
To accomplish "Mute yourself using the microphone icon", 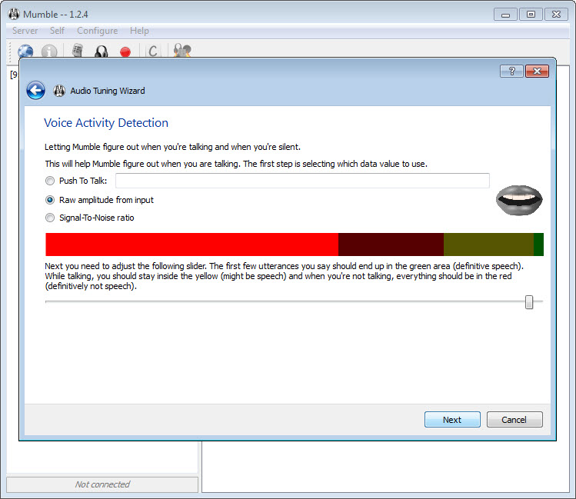I will pos(77,52).
